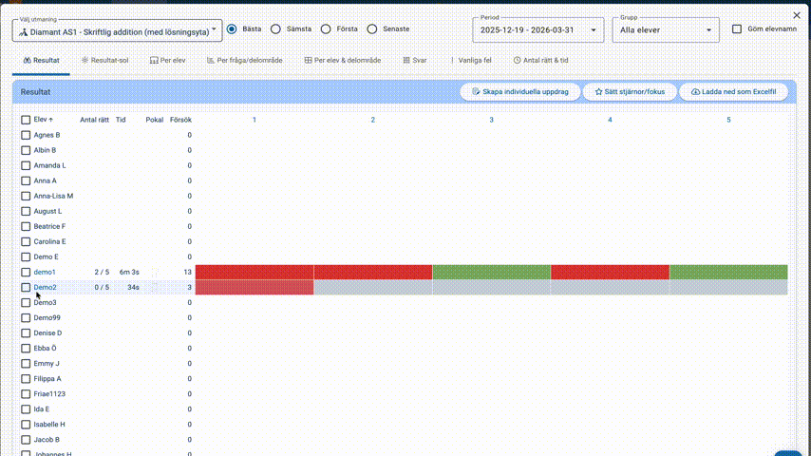Click the sort arrow next to Elev header

click(51, 120)
